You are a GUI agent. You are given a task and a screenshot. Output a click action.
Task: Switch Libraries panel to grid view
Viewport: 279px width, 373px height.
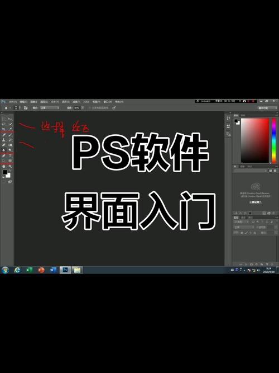tap(271, 171)
